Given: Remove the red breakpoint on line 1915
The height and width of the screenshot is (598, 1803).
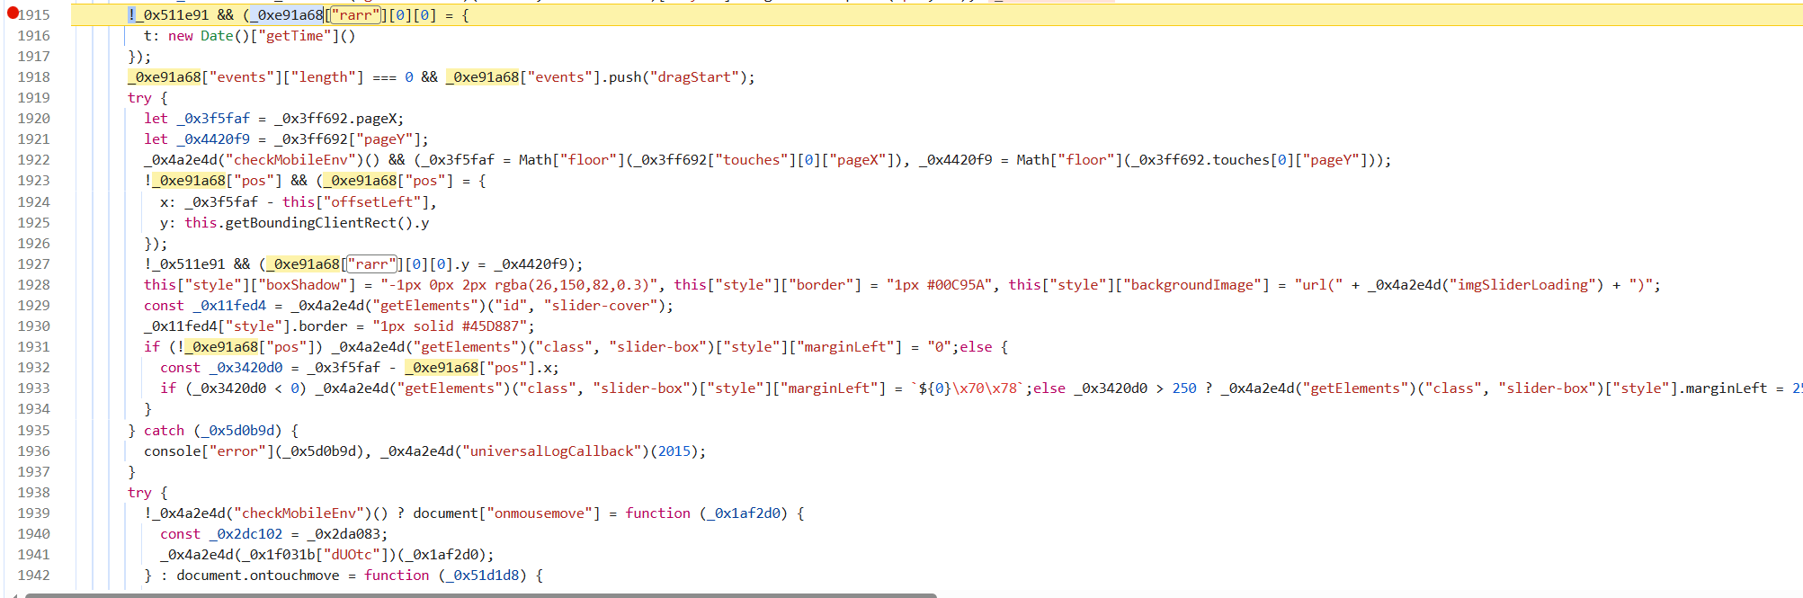Looking at the screenshot, I should [13, 13].
